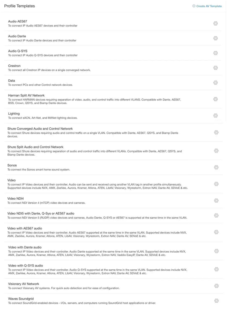Select the Visionary AV Network template row
The width and height of the screenshot is (227, 312).
[113, 286]
